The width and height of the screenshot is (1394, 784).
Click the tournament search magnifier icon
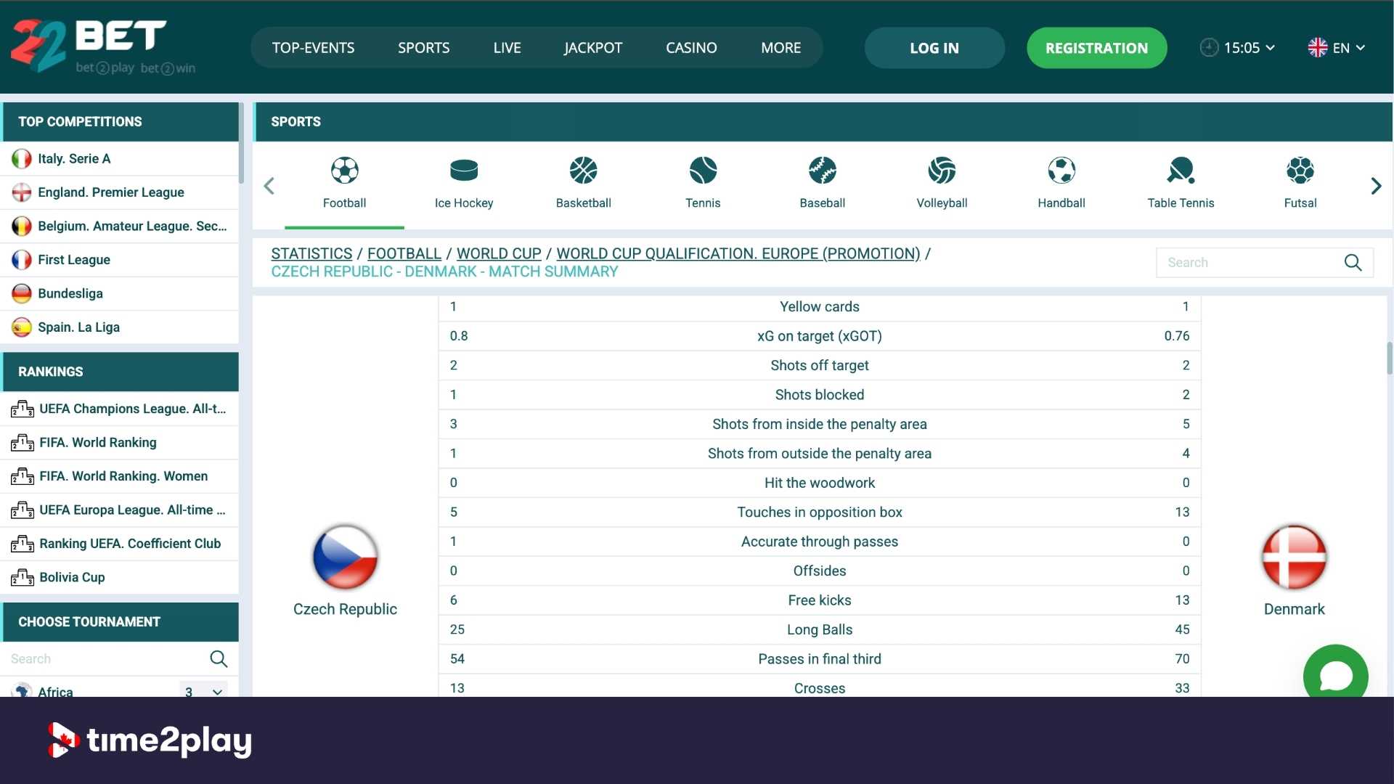click(218, 658)
